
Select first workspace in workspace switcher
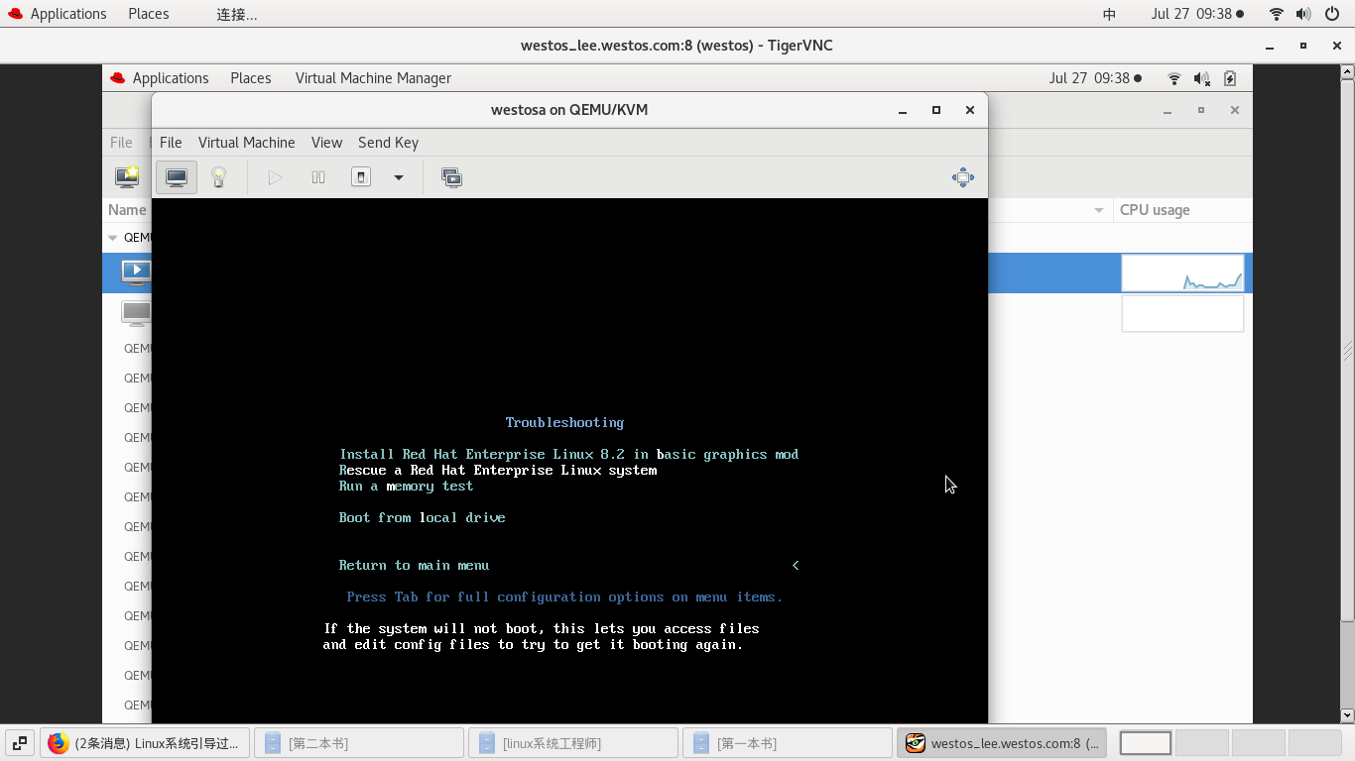(x=1146, y=743)
